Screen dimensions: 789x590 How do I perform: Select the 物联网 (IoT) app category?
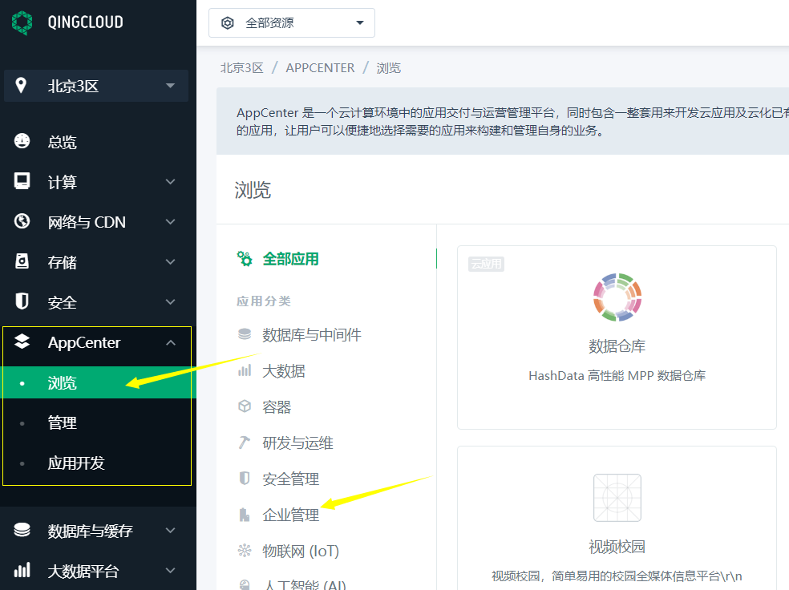click(301, 552)
